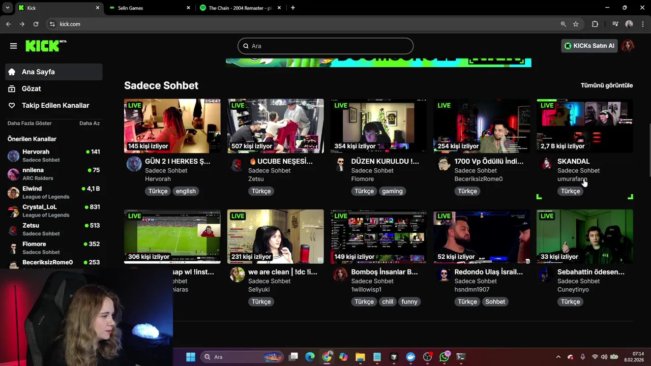The image size is (651, 366).
Task: Open Gözat in sidebar
Action: pos(54,88)
